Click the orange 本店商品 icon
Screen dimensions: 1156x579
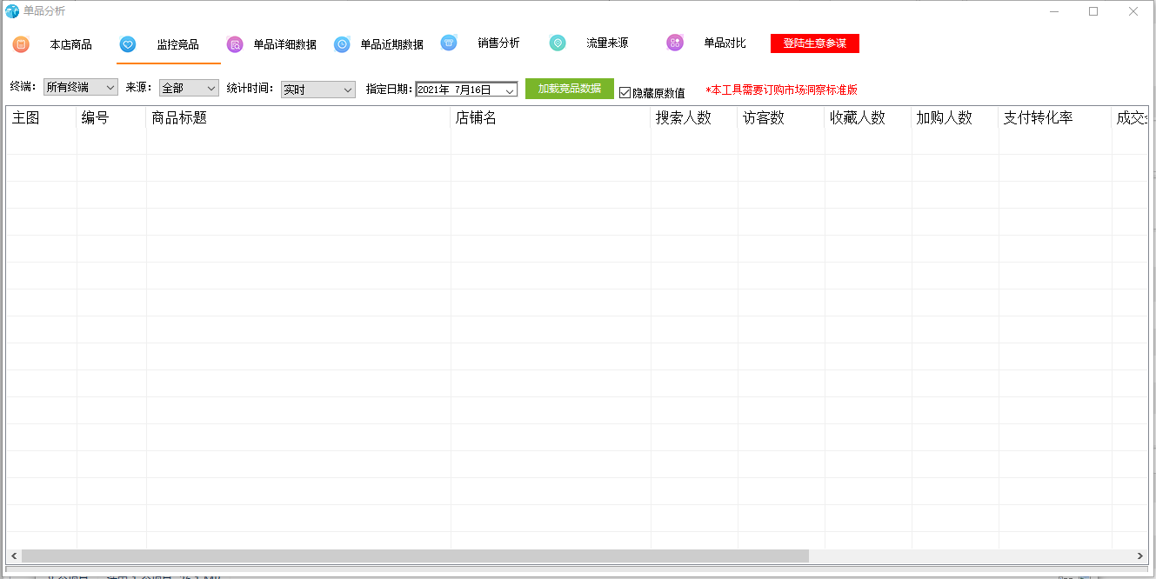(x=21, y=44)
